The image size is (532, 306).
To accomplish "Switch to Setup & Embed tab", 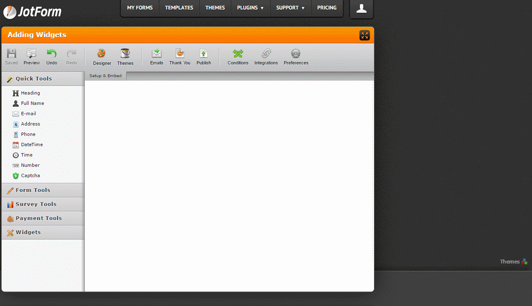I will [105, 76].
